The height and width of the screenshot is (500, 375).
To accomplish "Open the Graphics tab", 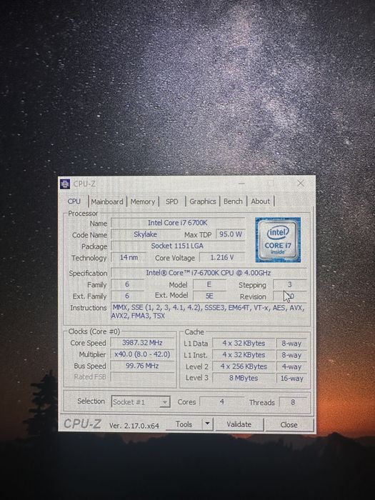I will coord(203,201).
